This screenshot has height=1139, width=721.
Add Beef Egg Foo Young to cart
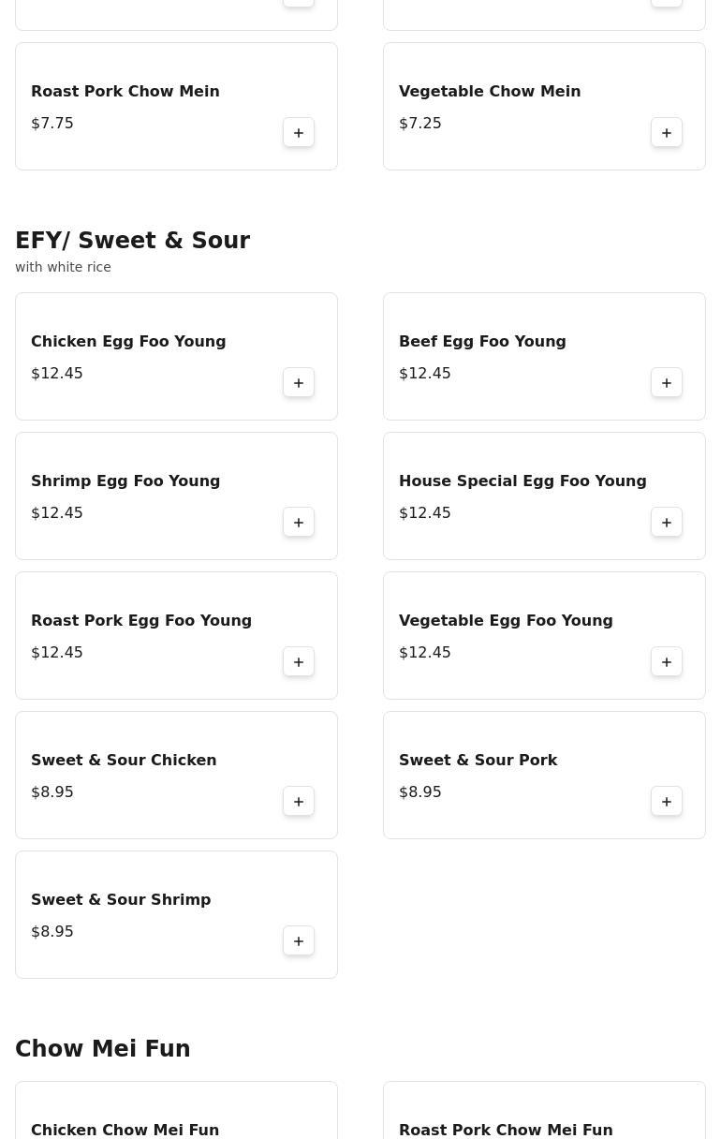click(x=667, y=383)
